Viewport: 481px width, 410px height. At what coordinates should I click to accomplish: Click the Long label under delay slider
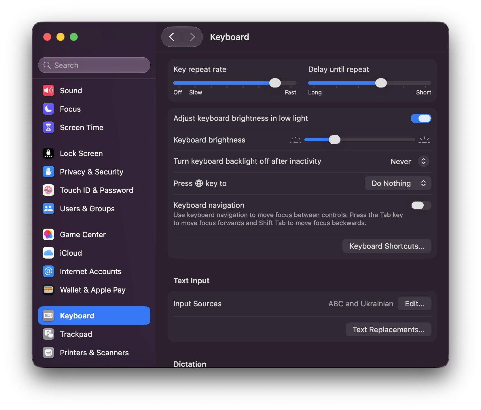[315, 92]
